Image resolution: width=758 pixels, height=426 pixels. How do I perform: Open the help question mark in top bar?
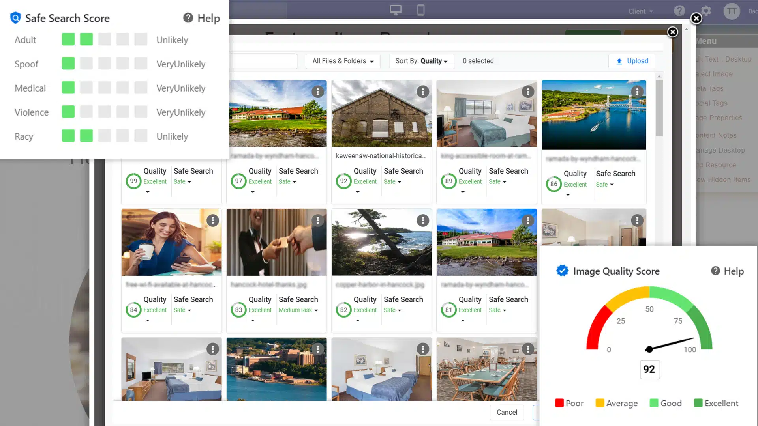tap(679, 11)
